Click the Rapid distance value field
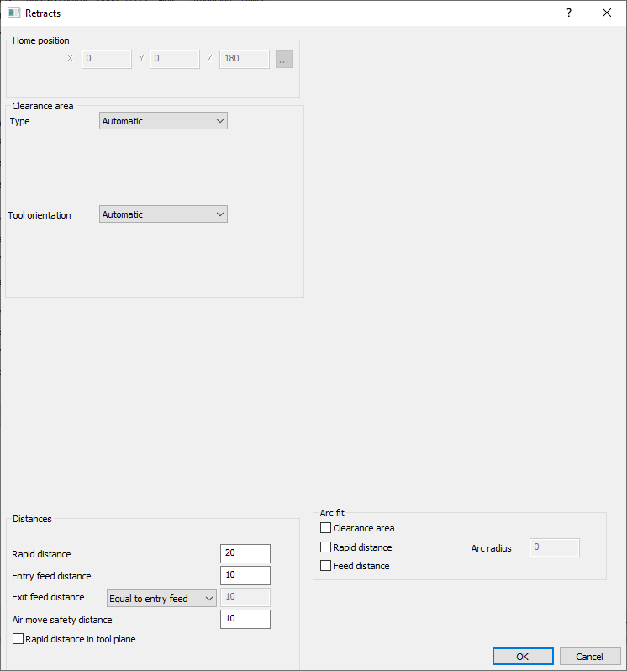This screenshot has width=627, height=671. coord(245,553)
